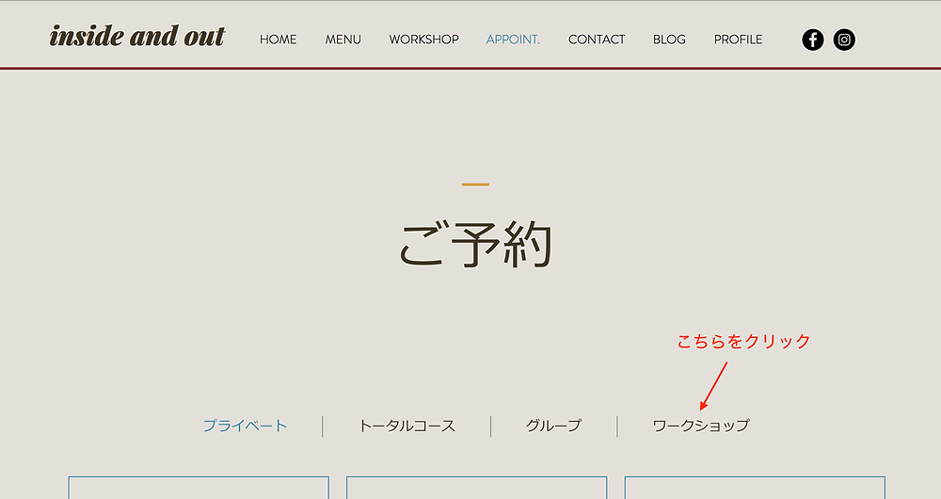Select the ワークショップ tab
Screen dimensions: 941x499
pyautogui.click(x=701, y=426)
